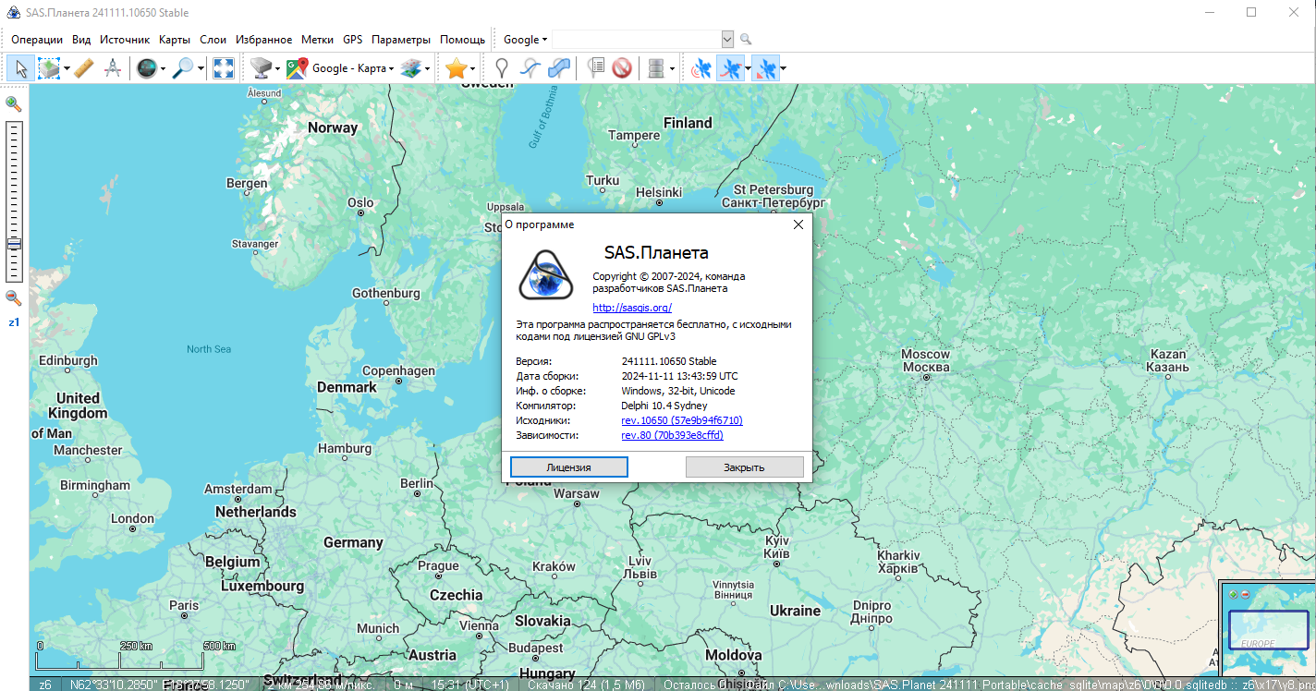Click the Лицензия button
This screenshot has height=691, width=1316.
coord(568,467)
